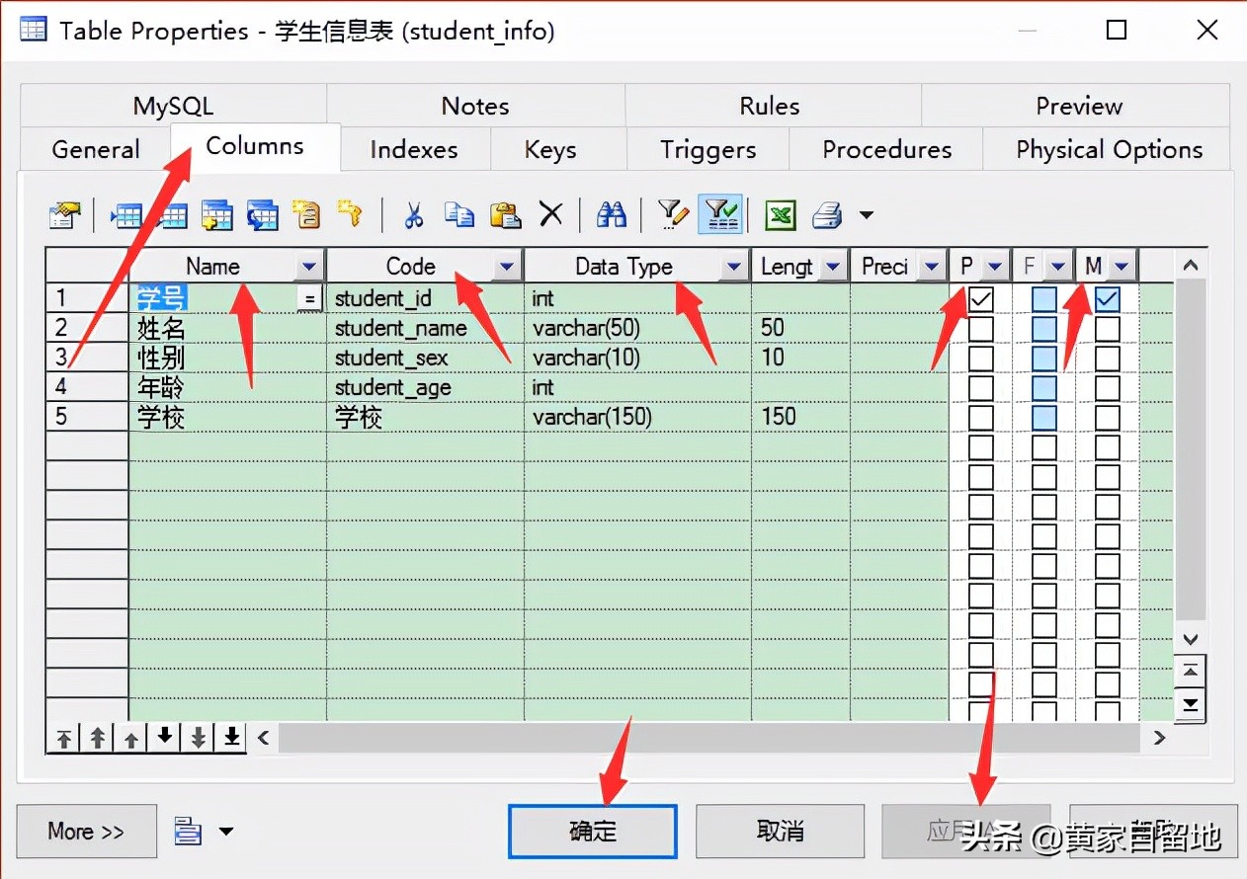Open the Name column header dropdown
The image size is (1247, 879).
coord(309,265)
